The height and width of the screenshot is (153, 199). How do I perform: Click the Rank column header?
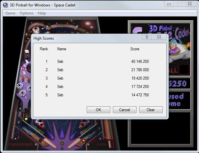(44, 49)
